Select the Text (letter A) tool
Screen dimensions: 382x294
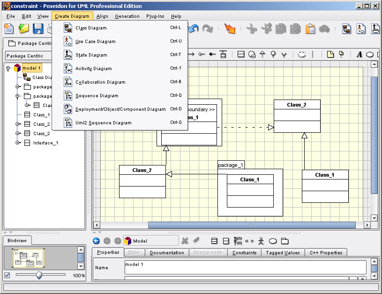pyautogui.click(x=360, y=54)
